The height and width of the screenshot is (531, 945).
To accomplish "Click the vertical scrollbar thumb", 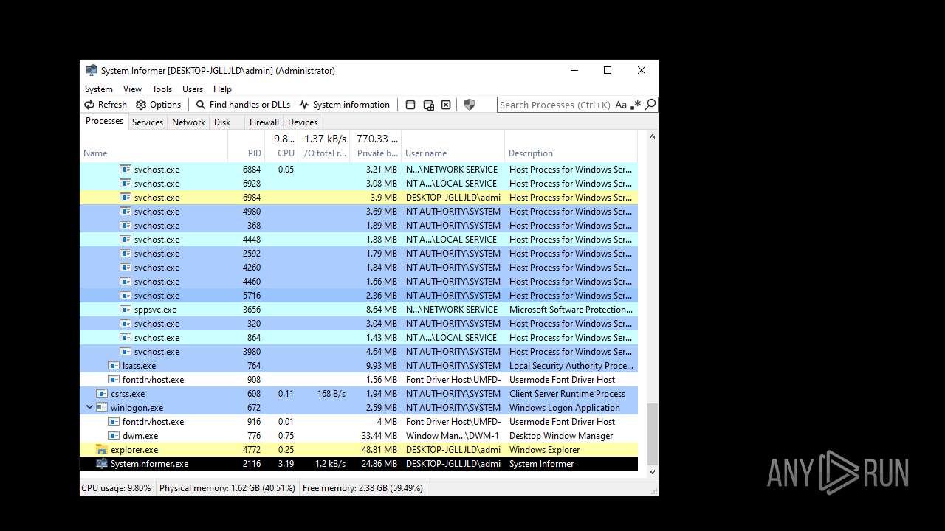I will click(651, 434).
